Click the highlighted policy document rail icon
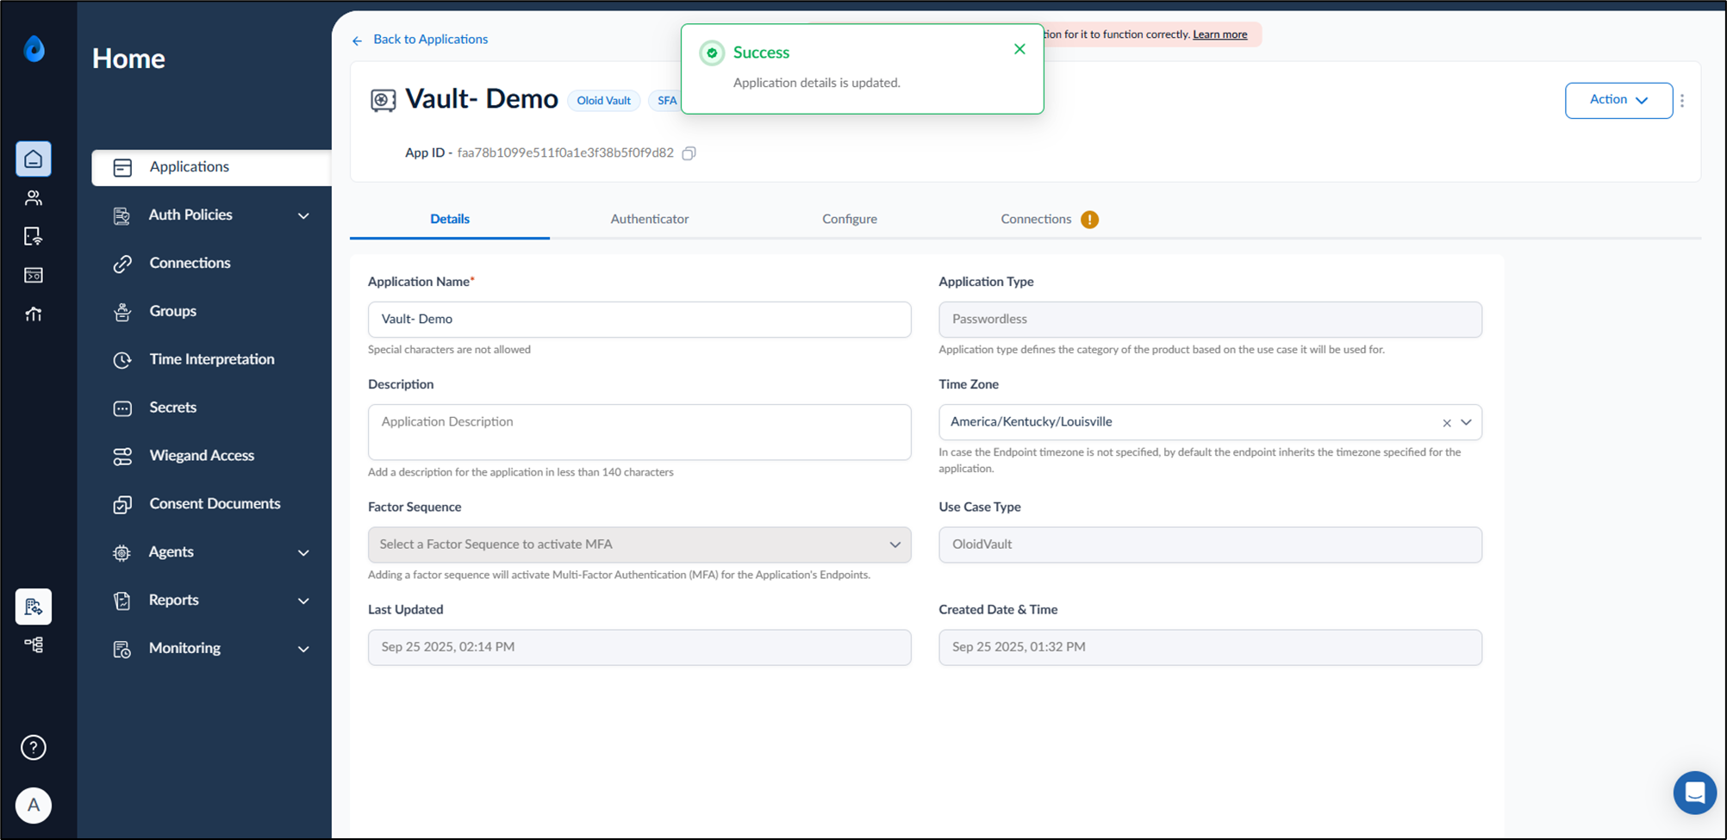This screenshot has width=1727, height=840. [x=34, y=607]
